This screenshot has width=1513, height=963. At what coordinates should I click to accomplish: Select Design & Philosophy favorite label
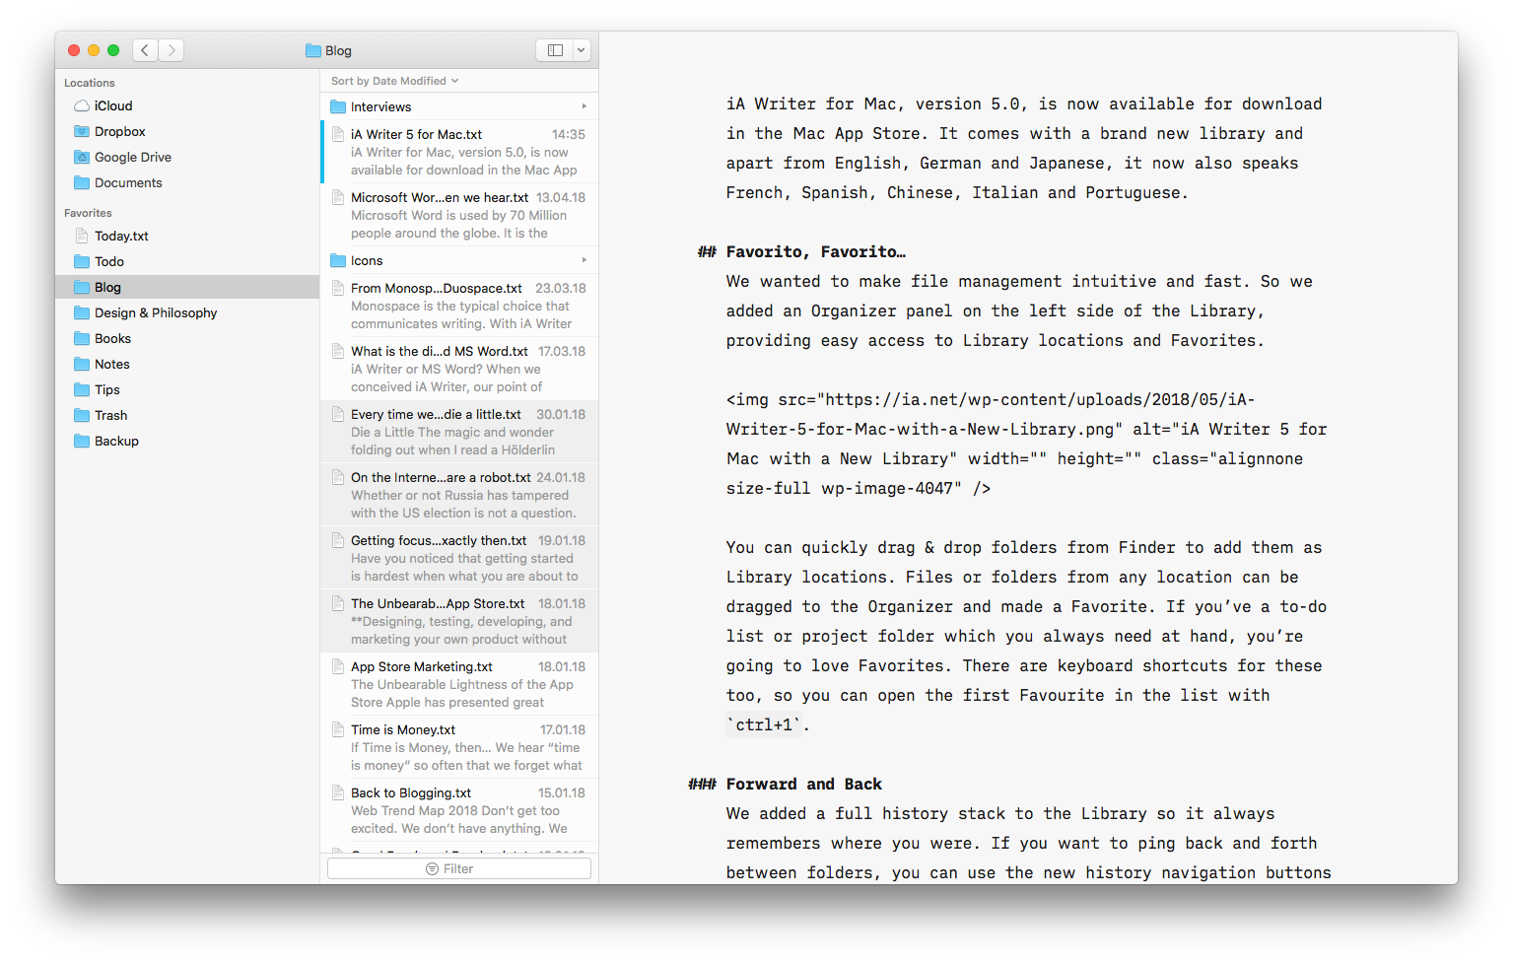[156, 312]
